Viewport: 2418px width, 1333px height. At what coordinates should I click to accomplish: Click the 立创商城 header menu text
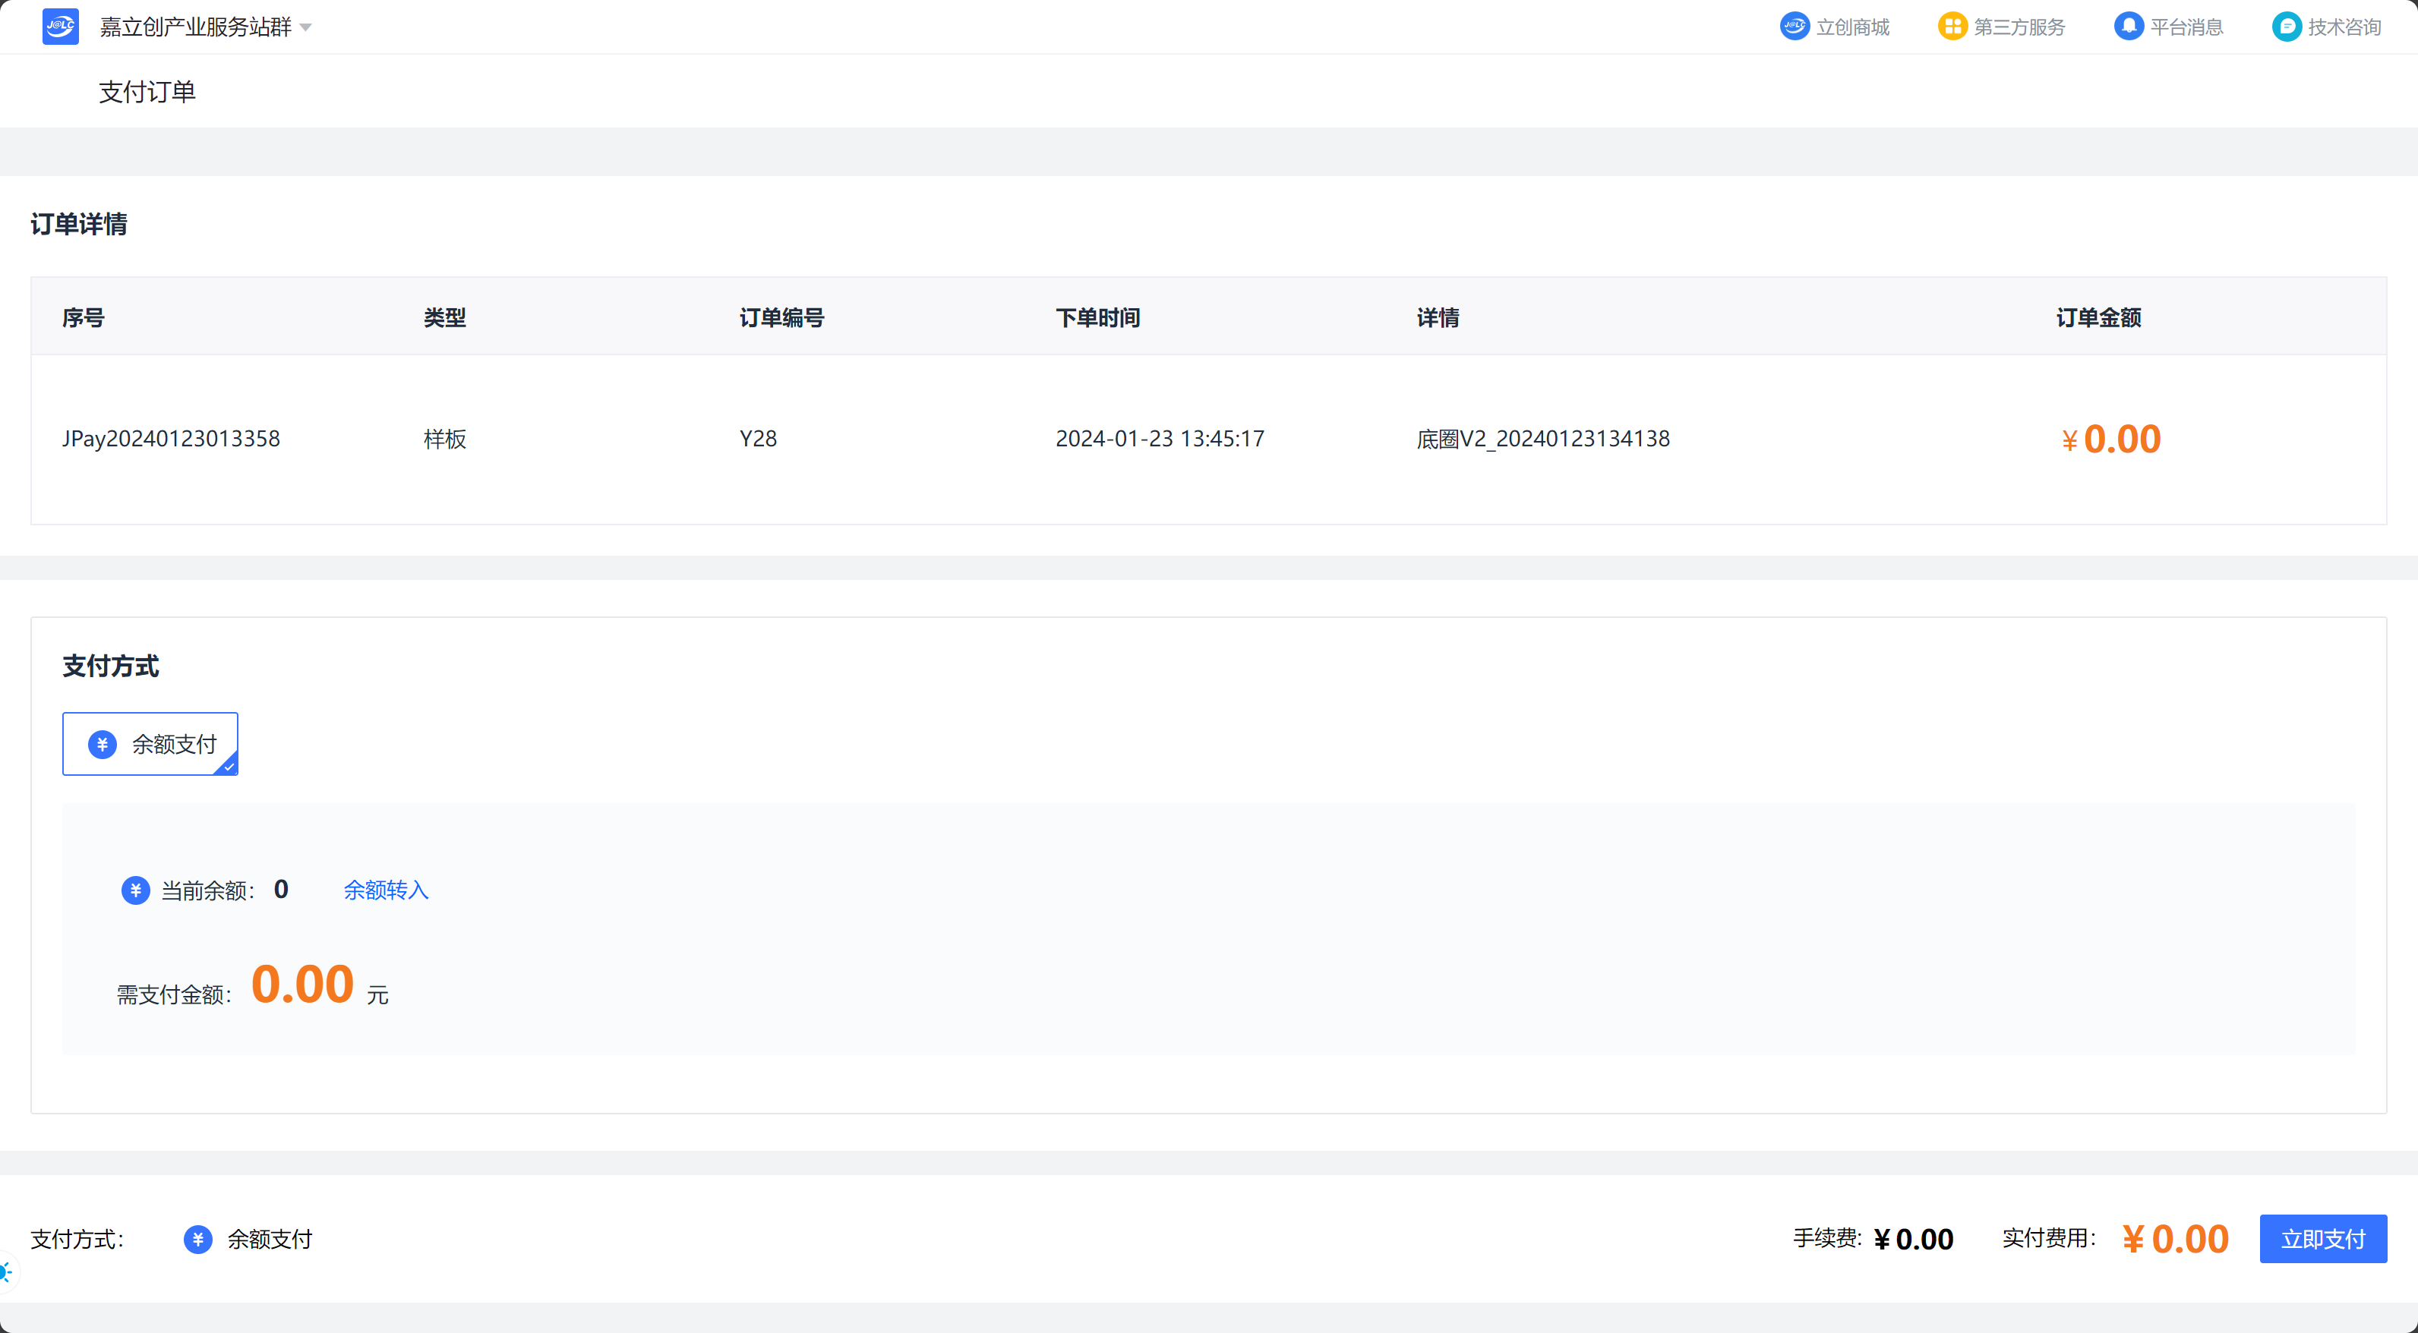point(1852,27)
